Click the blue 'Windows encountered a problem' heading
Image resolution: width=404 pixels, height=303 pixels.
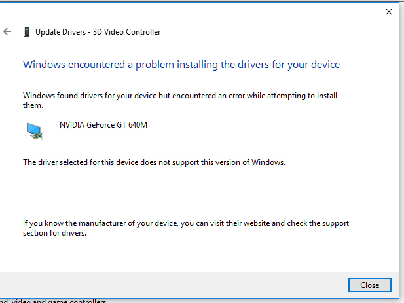(x=181, y=65)
